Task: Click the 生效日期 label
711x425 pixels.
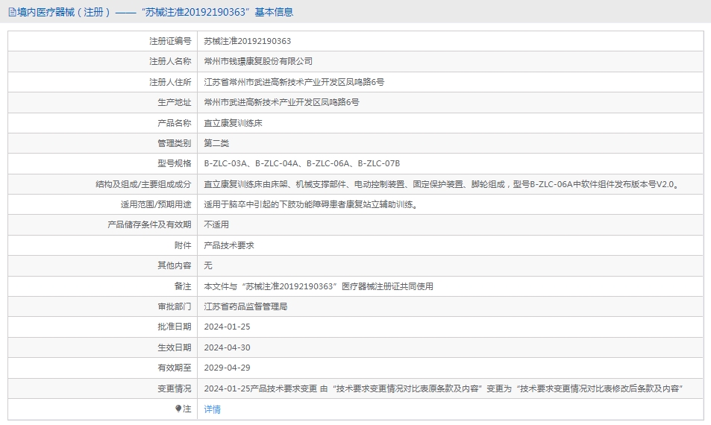Action: point(175,347)
